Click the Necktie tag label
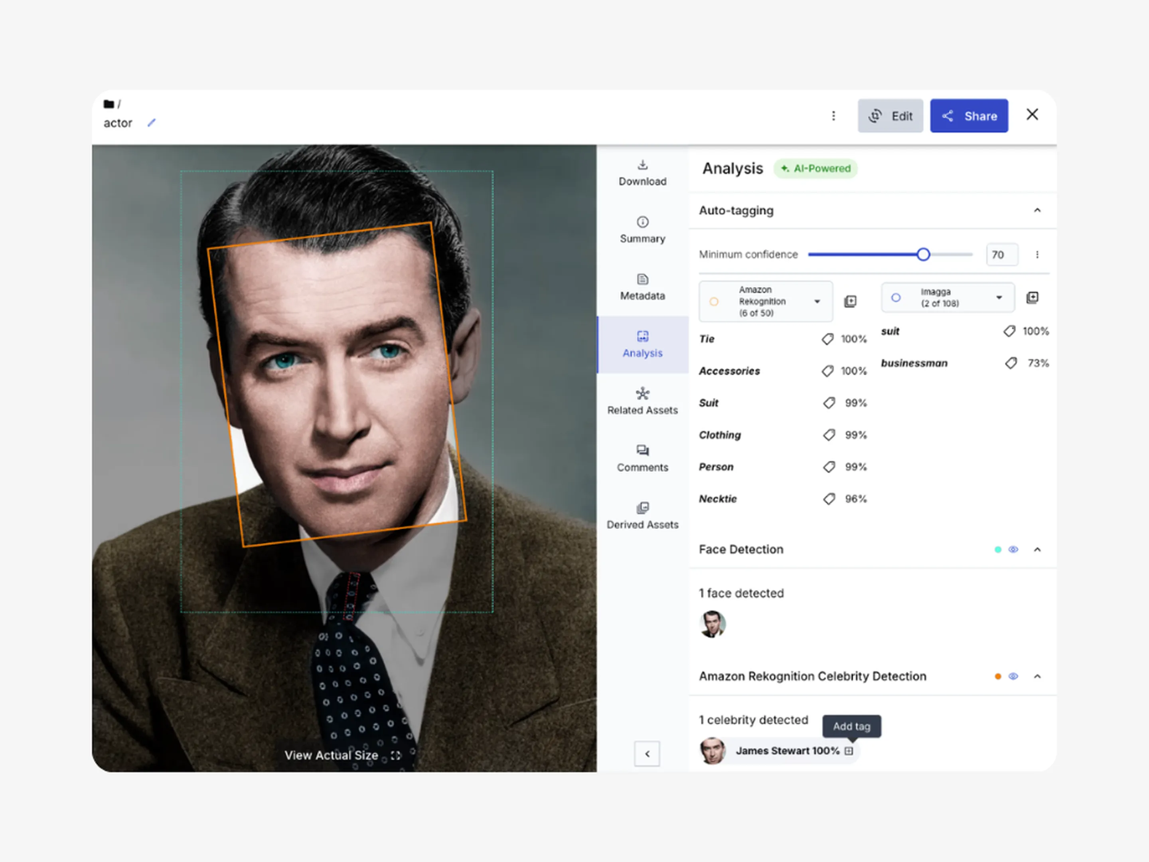The image size is (1149, 862). click(718, 499)
